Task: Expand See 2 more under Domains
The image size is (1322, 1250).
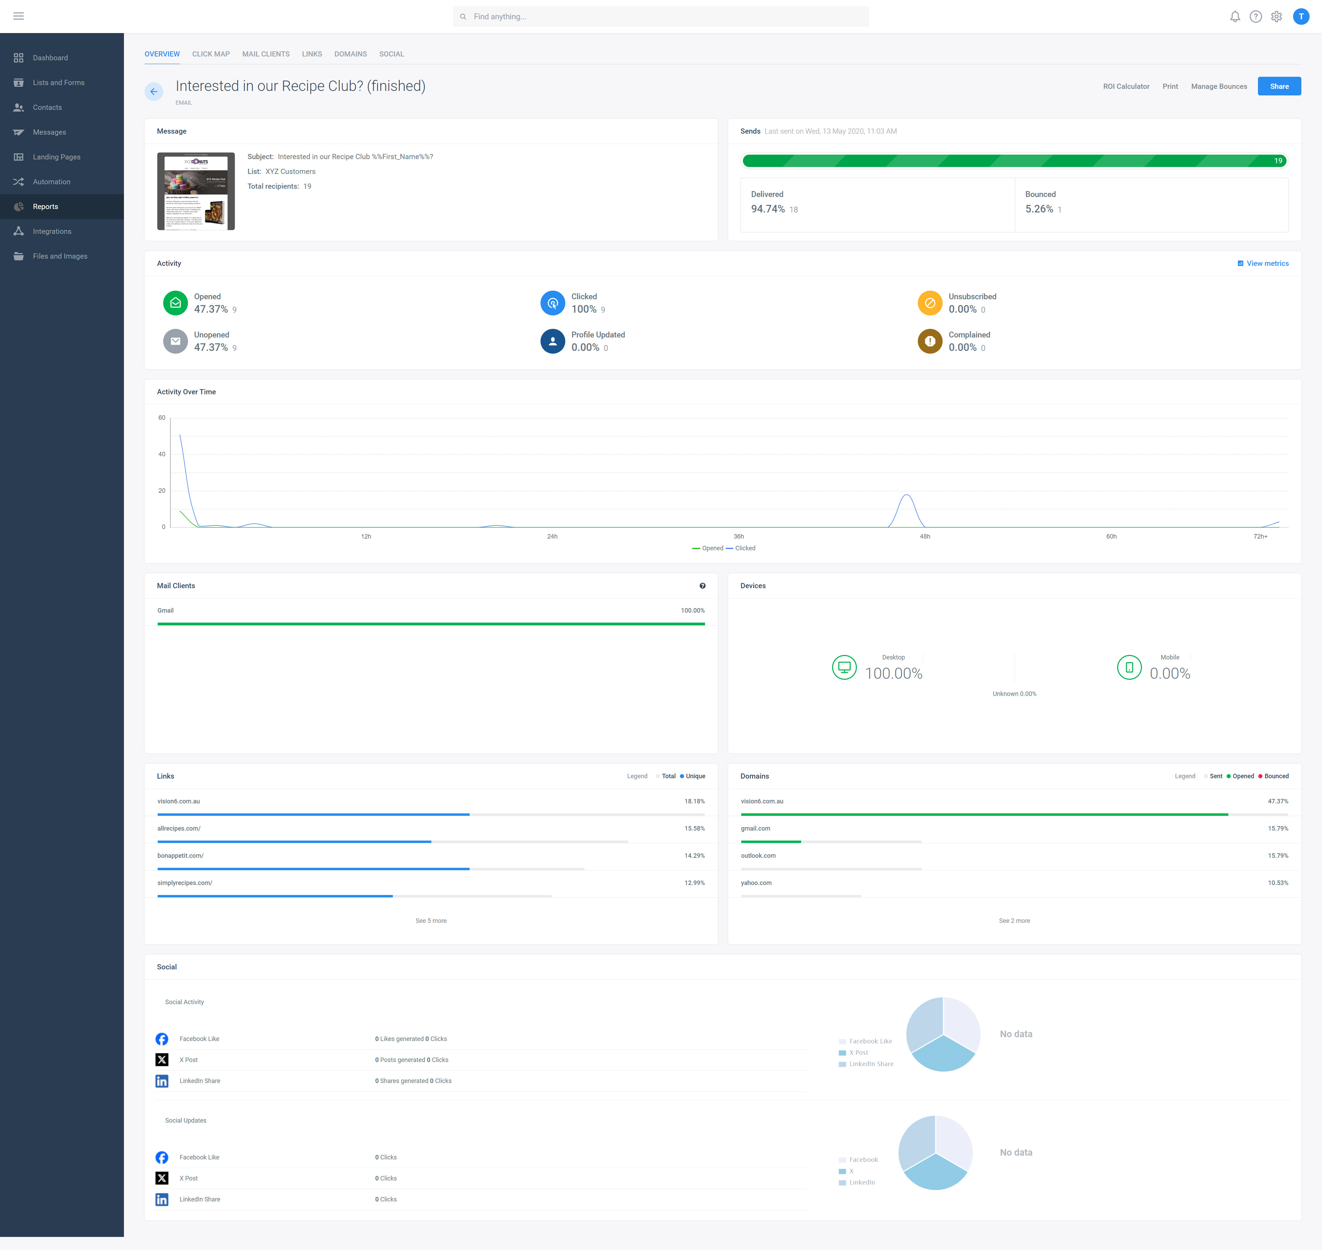Action: (1014, 920)
